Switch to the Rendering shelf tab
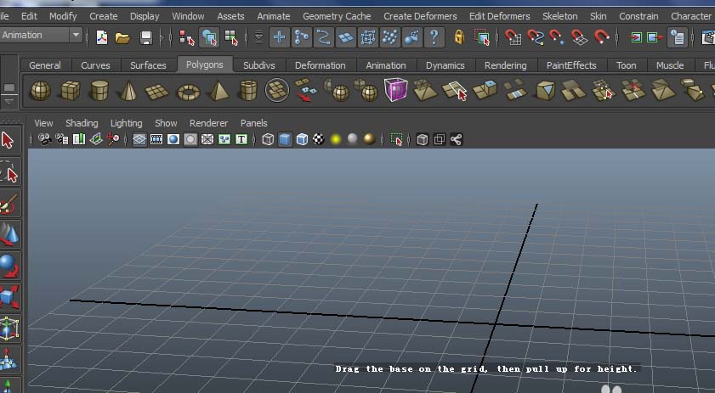 (505, 65)
